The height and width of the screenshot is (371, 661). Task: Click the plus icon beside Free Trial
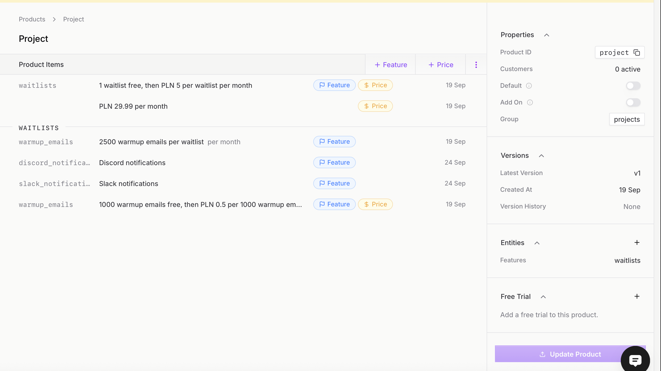[x=637, y=297]
